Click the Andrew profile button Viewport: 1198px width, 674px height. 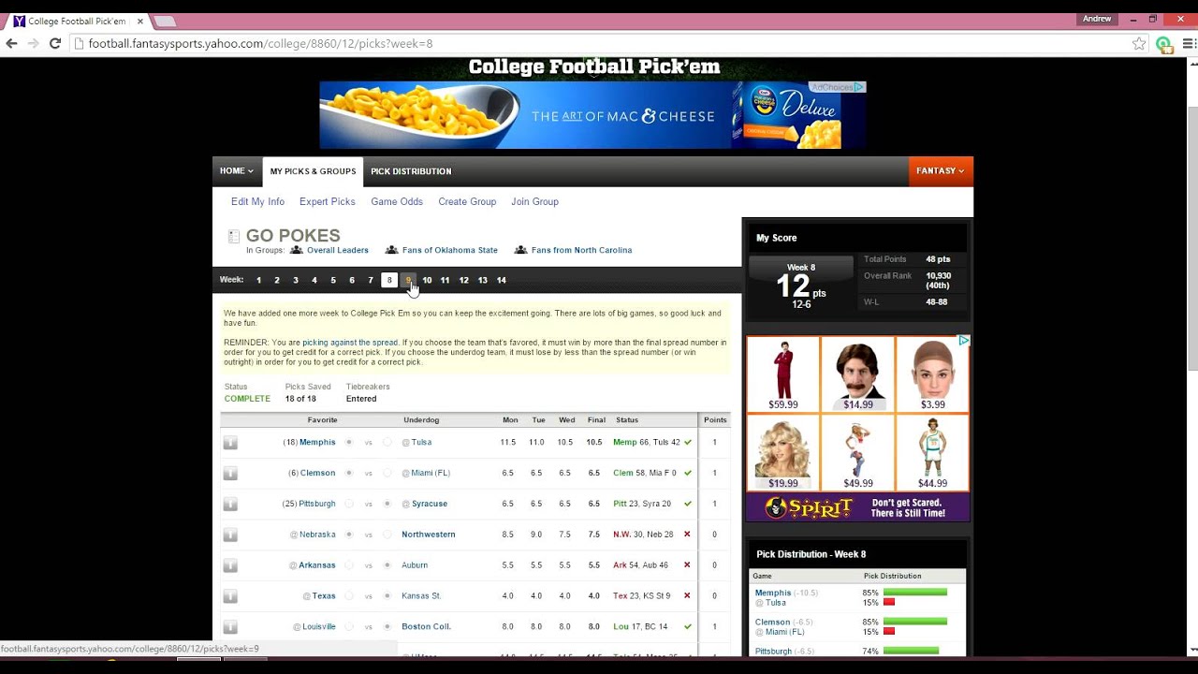coord(1097,19)
